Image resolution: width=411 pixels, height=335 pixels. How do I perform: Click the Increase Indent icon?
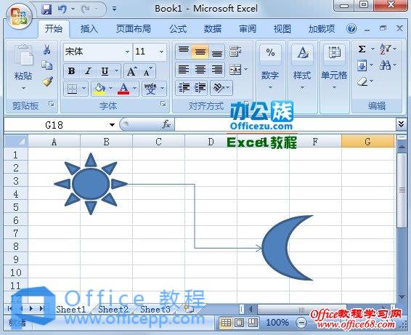200,87
